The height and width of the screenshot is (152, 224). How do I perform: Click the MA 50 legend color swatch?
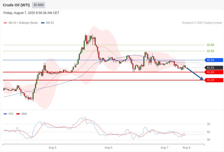(x=43, y=23)
